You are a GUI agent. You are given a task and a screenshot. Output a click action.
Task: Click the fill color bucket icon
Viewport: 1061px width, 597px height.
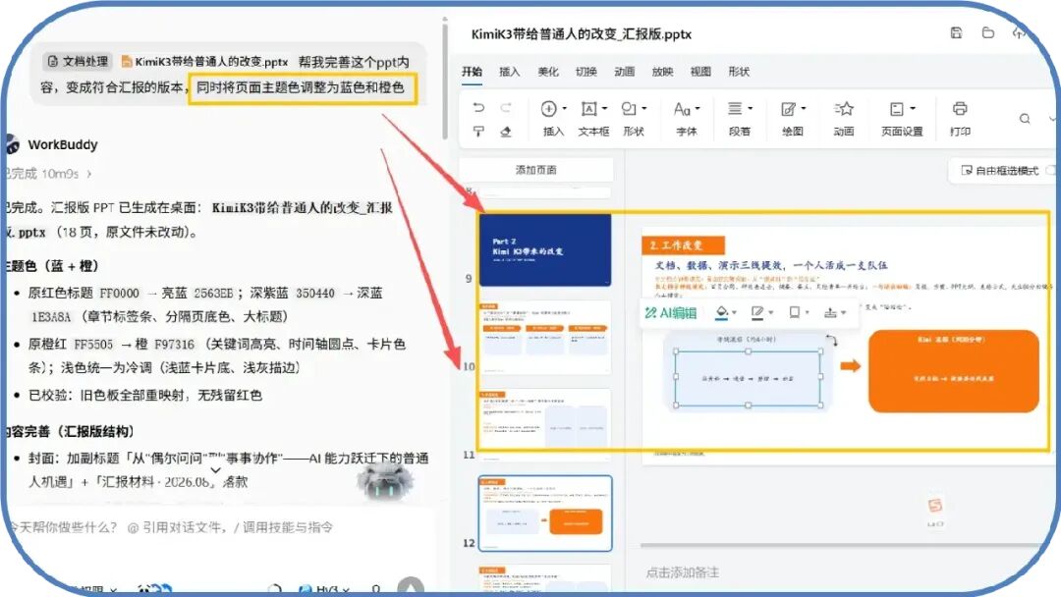[x=722, y=312]
